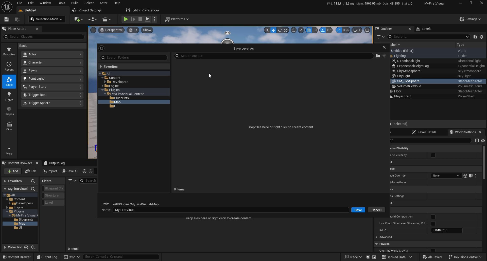Click the Play in editor button
This screenshot has width=487, height=261.
(126, 19)
